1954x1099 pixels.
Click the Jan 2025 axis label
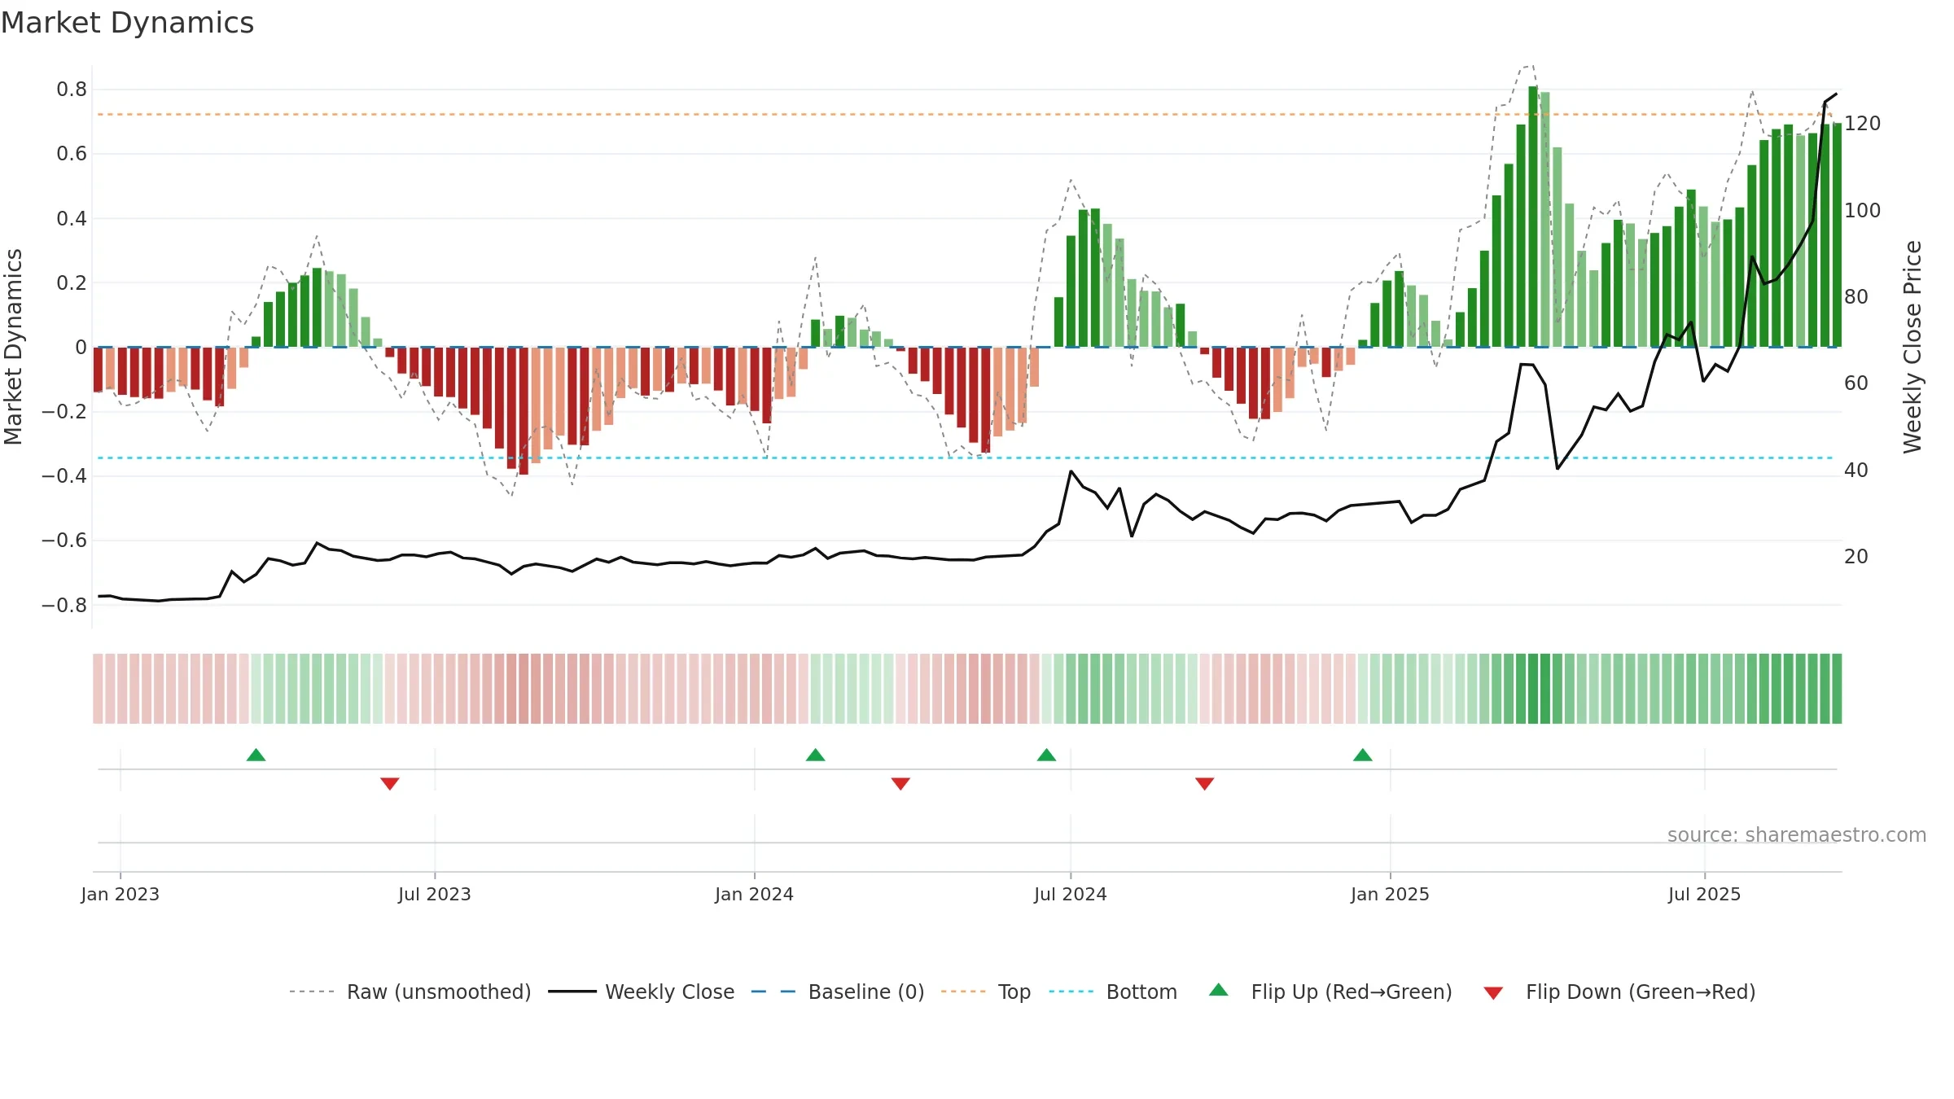(x=1391, y=894)
